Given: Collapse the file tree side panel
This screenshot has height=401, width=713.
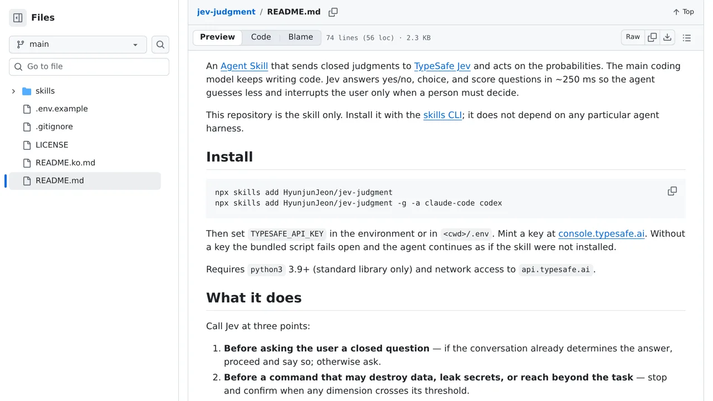Looking at the screenshot, I should [x=18, y=18].
